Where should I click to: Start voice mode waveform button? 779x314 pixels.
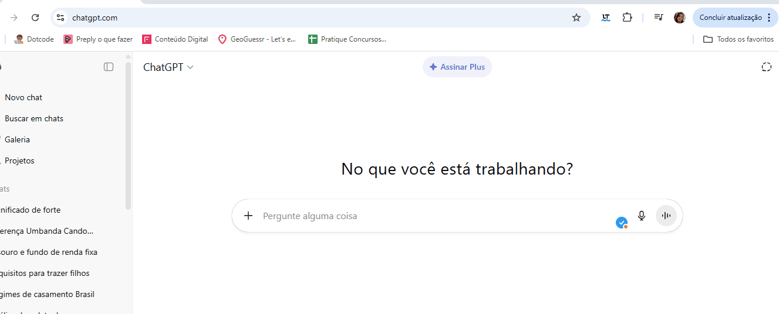coord(666,216)
